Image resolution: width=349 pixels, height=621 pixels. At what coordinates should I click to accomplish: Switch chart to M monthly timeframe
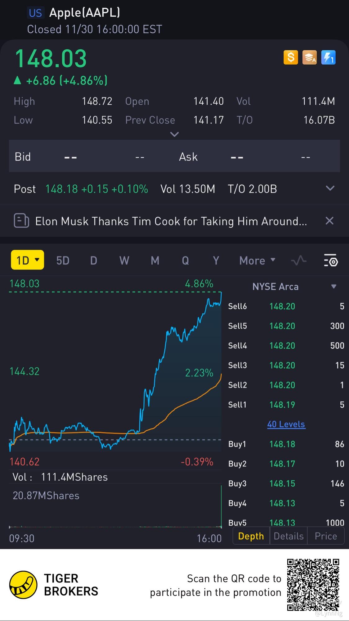point(155,261)
